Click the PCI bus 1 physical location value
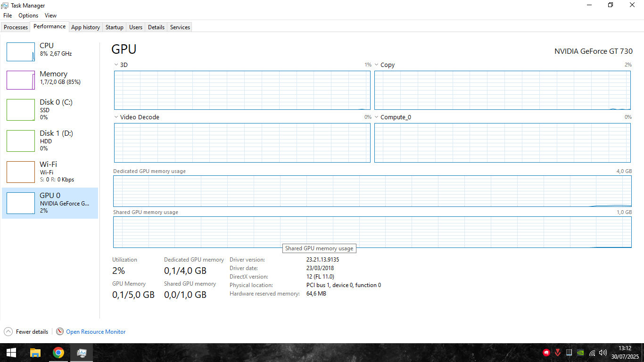Screen dimensions: 644x362 tap(344, 285)
